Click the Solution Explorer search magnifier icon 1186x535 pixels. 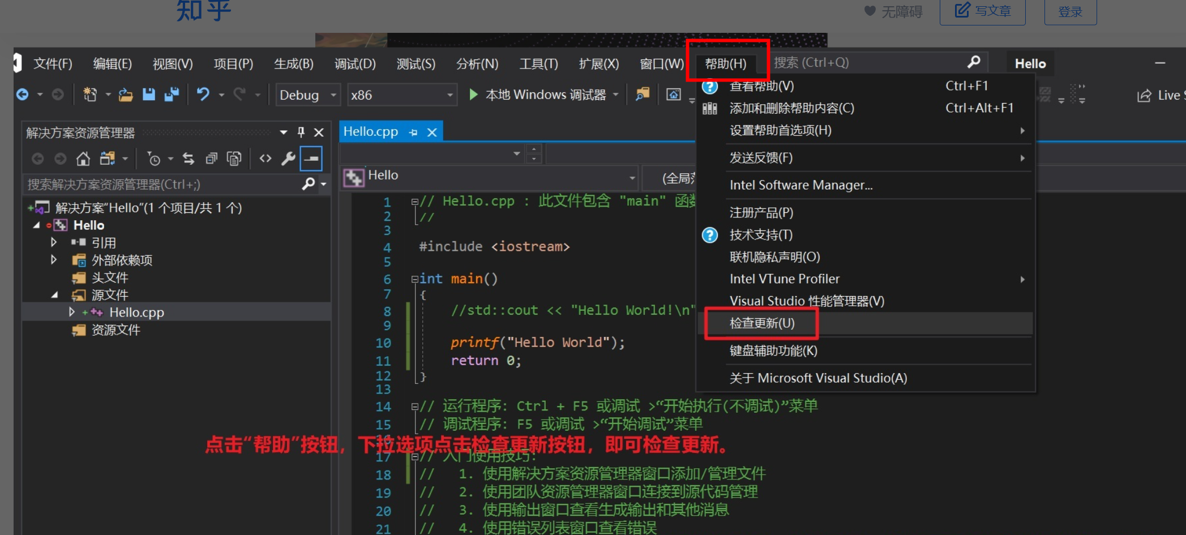pyautogui.click(x=309, y=183)
